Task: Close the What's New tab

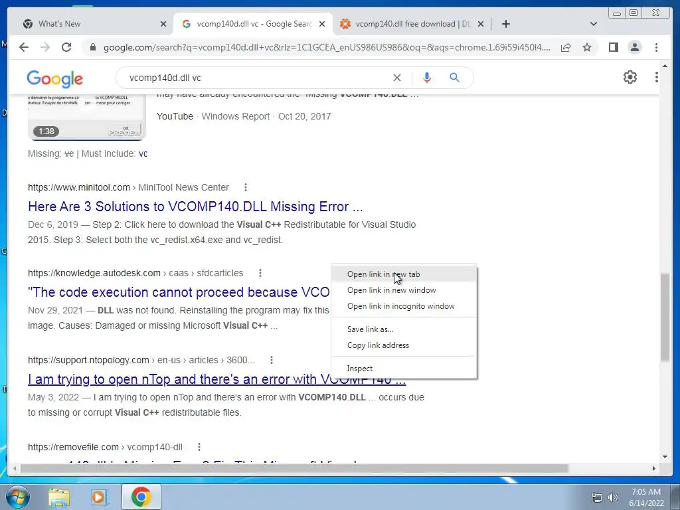Action: click(163, 25)
